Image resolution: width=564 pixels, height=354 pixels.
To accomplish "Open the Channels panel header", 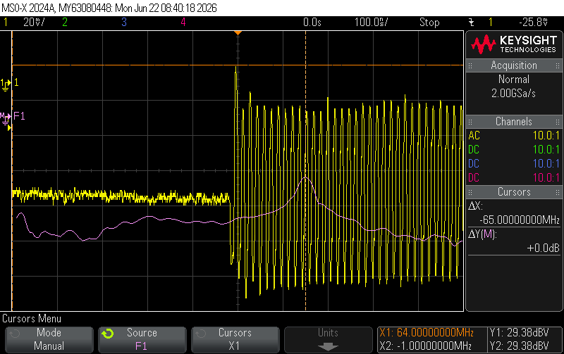I will tap(514, 122).
